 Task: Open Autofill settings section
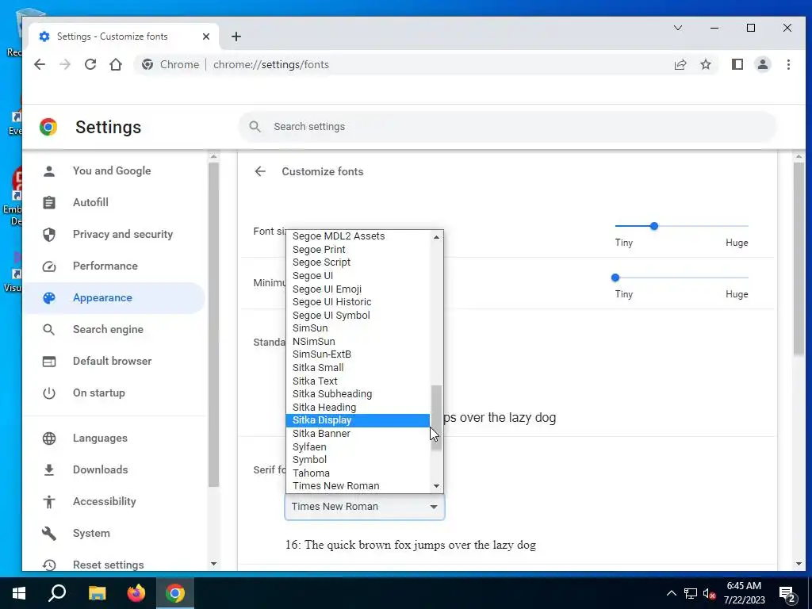click(90, 202)
